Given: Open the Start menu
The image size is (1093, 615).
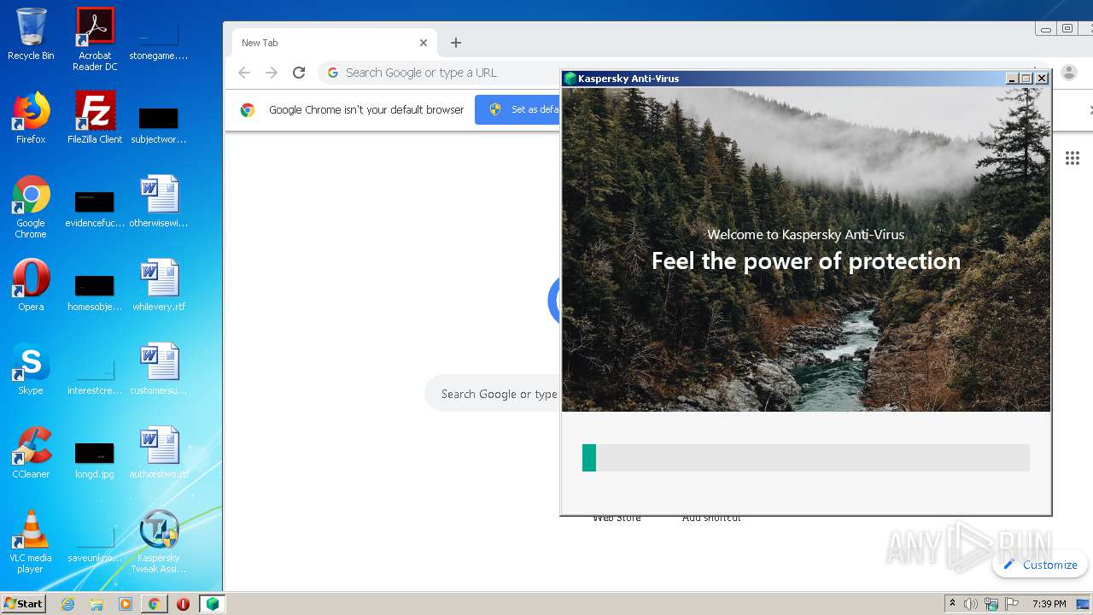Looking at the screenshot, I should [24, 604].
